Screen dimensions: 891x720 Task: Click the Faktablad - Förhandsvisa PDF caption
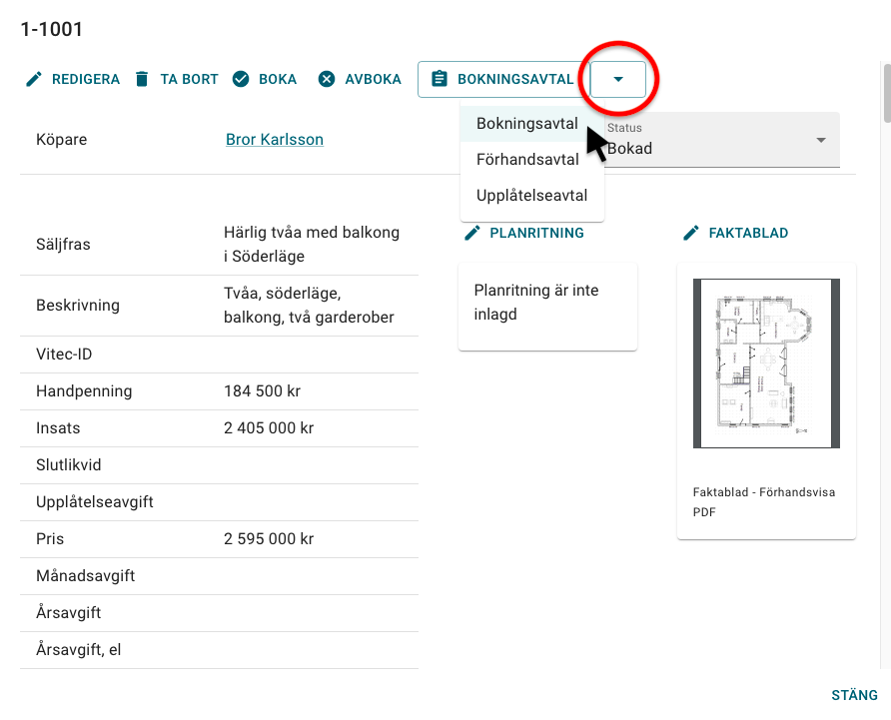click(x=763, y=502)
